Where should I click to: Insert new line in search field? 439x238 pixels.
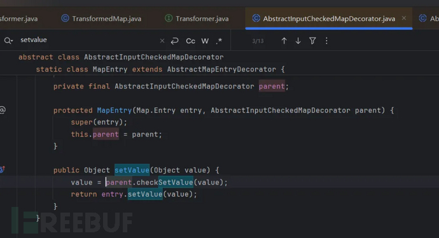coord(175,41)
